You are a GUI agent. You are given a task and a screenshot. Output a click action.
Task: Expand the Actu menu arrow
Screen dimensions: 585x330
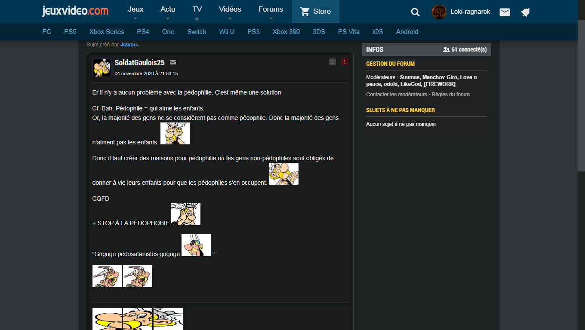168,19
